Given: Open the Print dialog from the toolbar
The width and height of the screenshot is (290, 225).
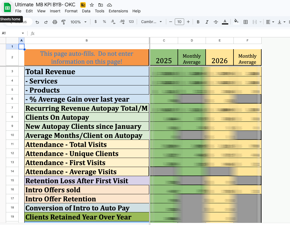Looking at the screenshot, I should coord(55,22).
